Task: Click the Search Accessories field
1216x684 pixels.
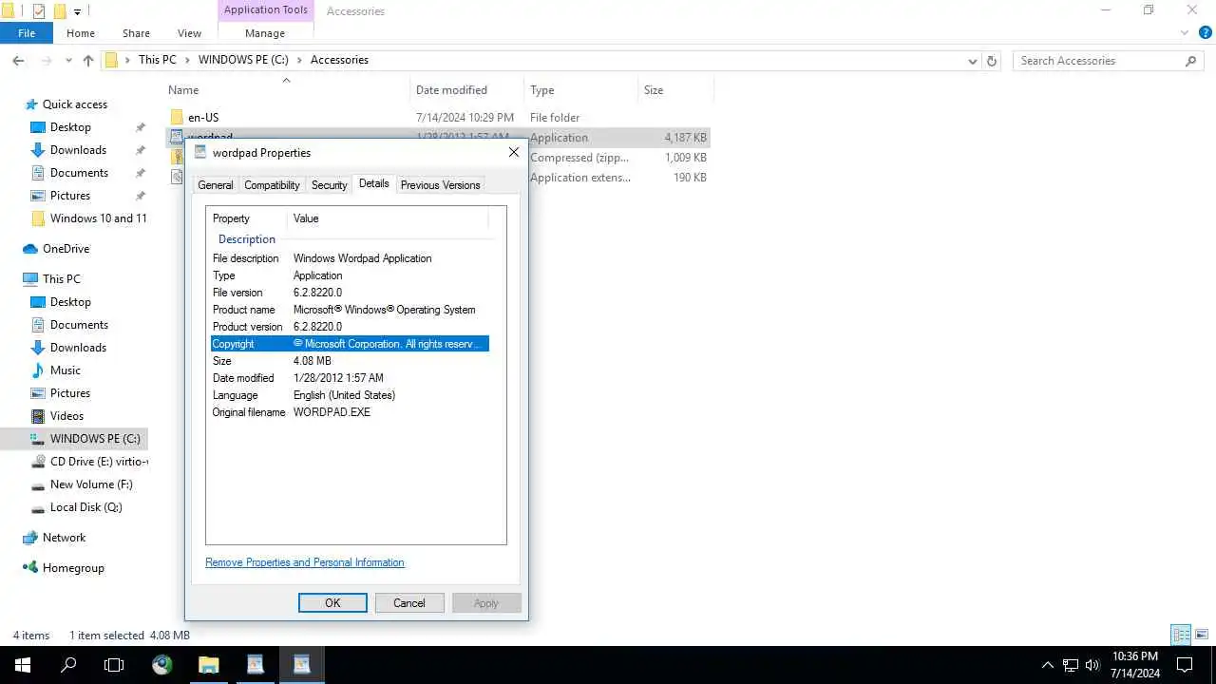Action: point(1097,60)
